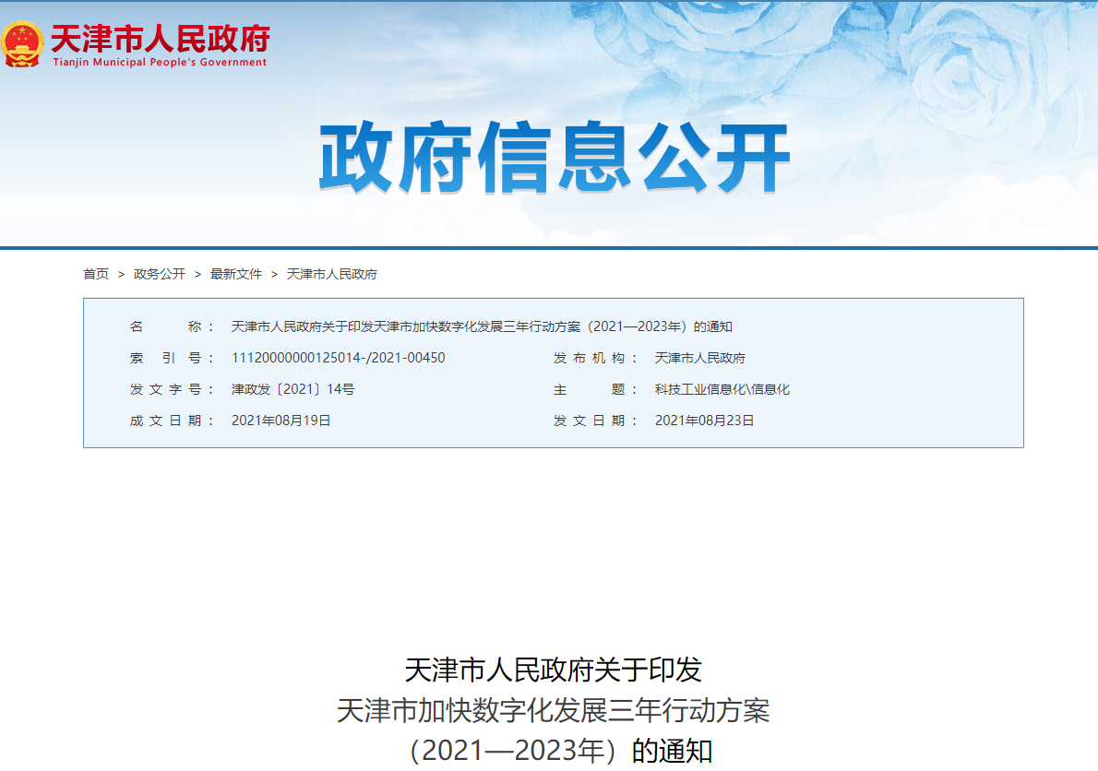Click the large 政府信息公开 banner heading

[554, 160]
